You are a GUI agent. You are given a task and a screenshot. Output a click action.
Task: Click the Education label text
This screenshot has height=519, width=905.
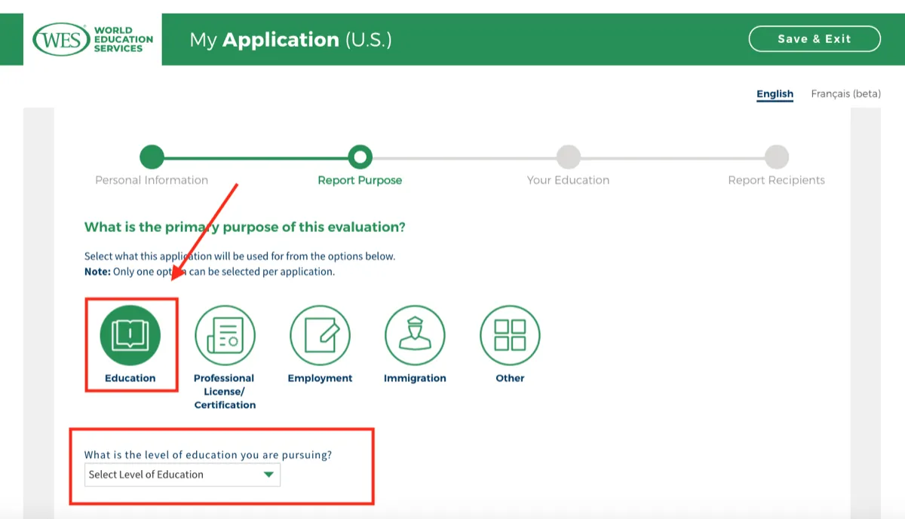pos(130,378)
